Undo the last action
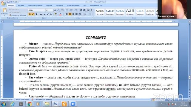The width and height of the screenshot is (191, 107). (x=11, y=2)
